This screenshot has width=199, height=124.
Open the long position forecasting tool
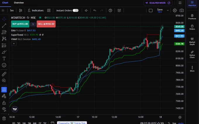[x=4, y=46]
